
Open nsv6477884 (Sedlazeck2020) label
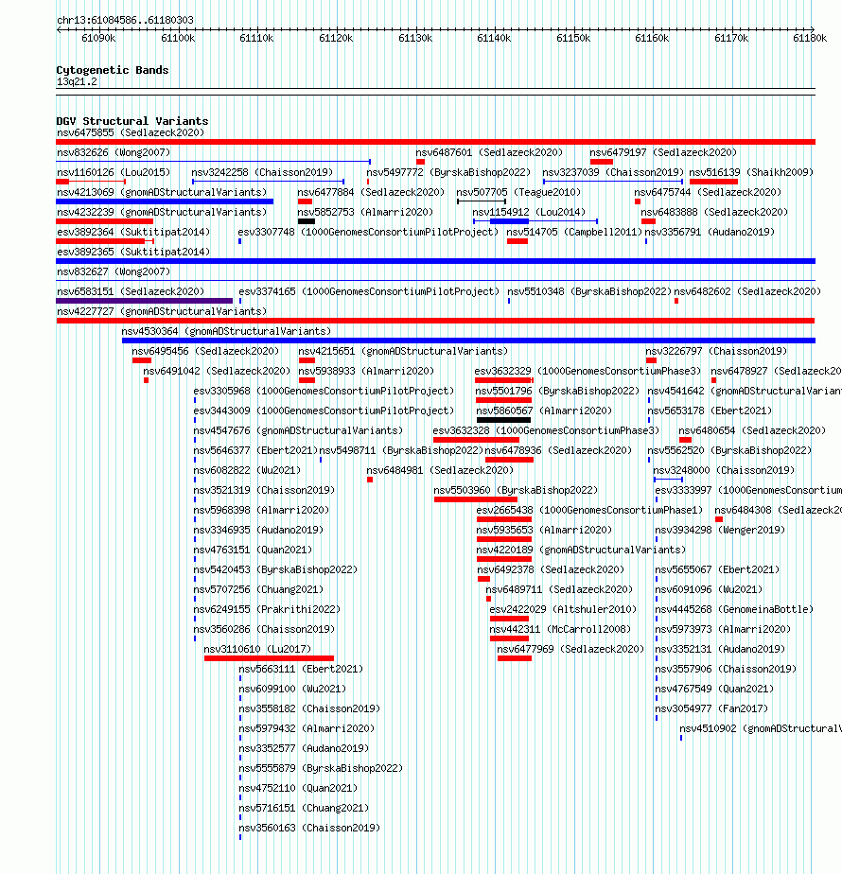pyautogui.click(x=371, y=192)
